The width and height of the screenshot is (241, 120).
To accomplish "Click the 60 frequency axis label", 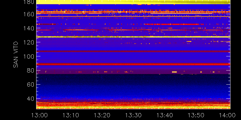I will click(30, 85).
